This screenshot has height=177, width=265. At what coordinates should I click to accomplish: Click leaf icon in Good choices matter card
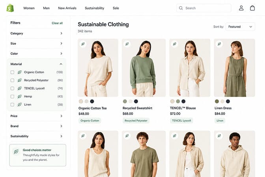click(16, 151)
